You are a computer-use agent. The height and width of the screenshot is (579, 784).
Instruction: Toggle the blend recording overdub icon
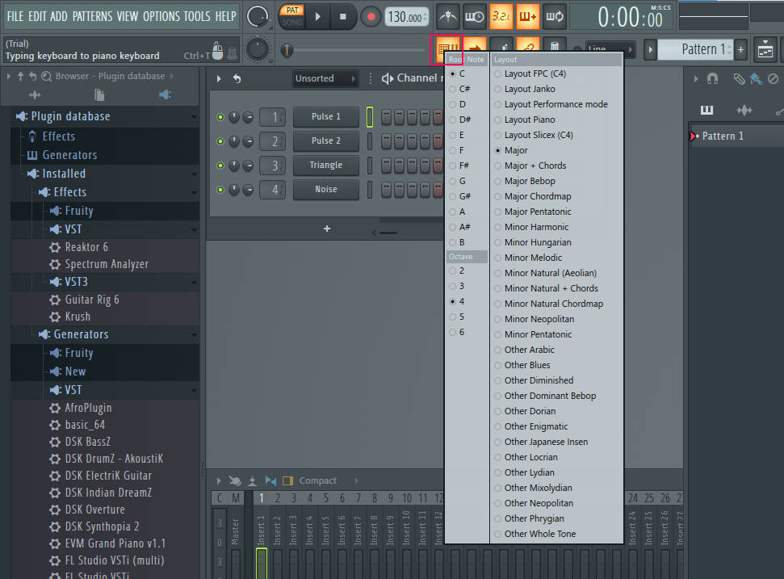(x=527, y=16)
